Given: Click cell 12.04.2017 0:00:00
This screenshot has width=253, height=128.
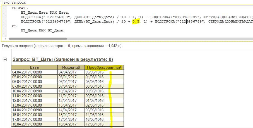Looking at the screenshot, I should click(34, 100).
